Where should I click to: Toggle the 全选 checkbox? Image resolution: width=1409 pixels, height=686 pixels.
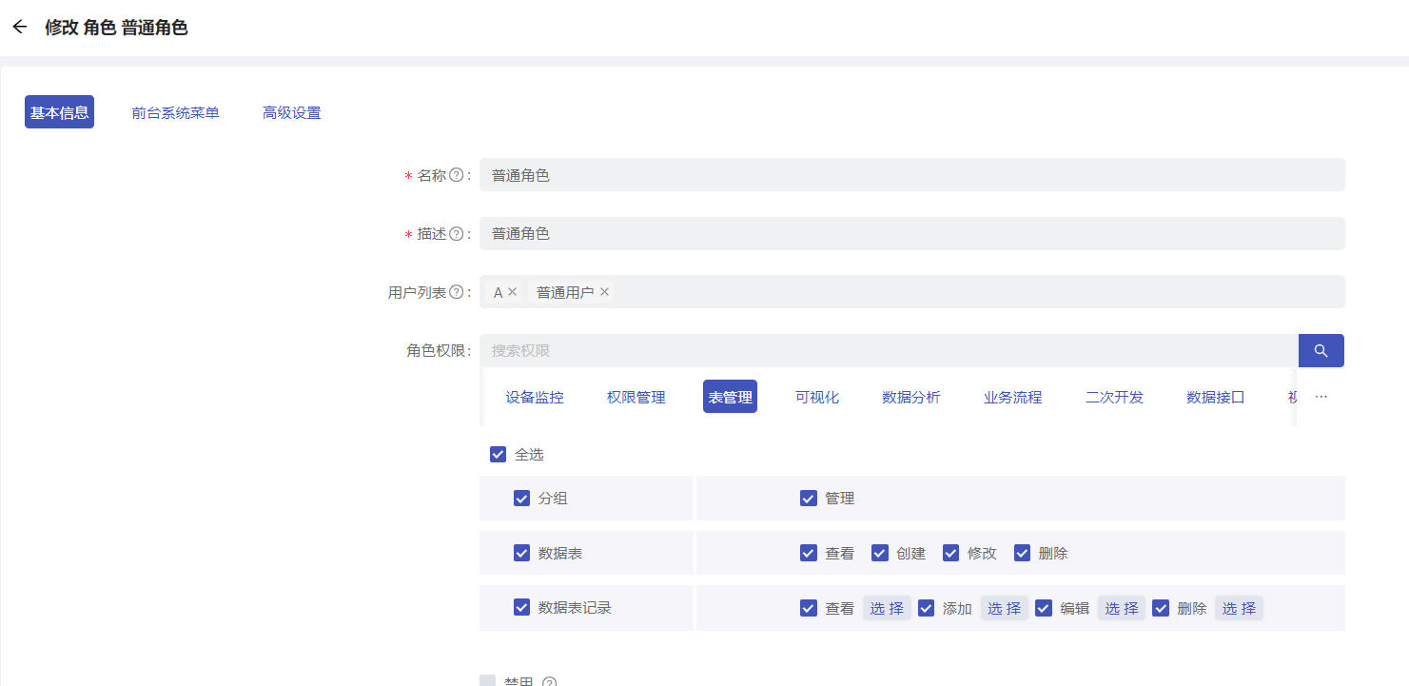coord(498,454)
